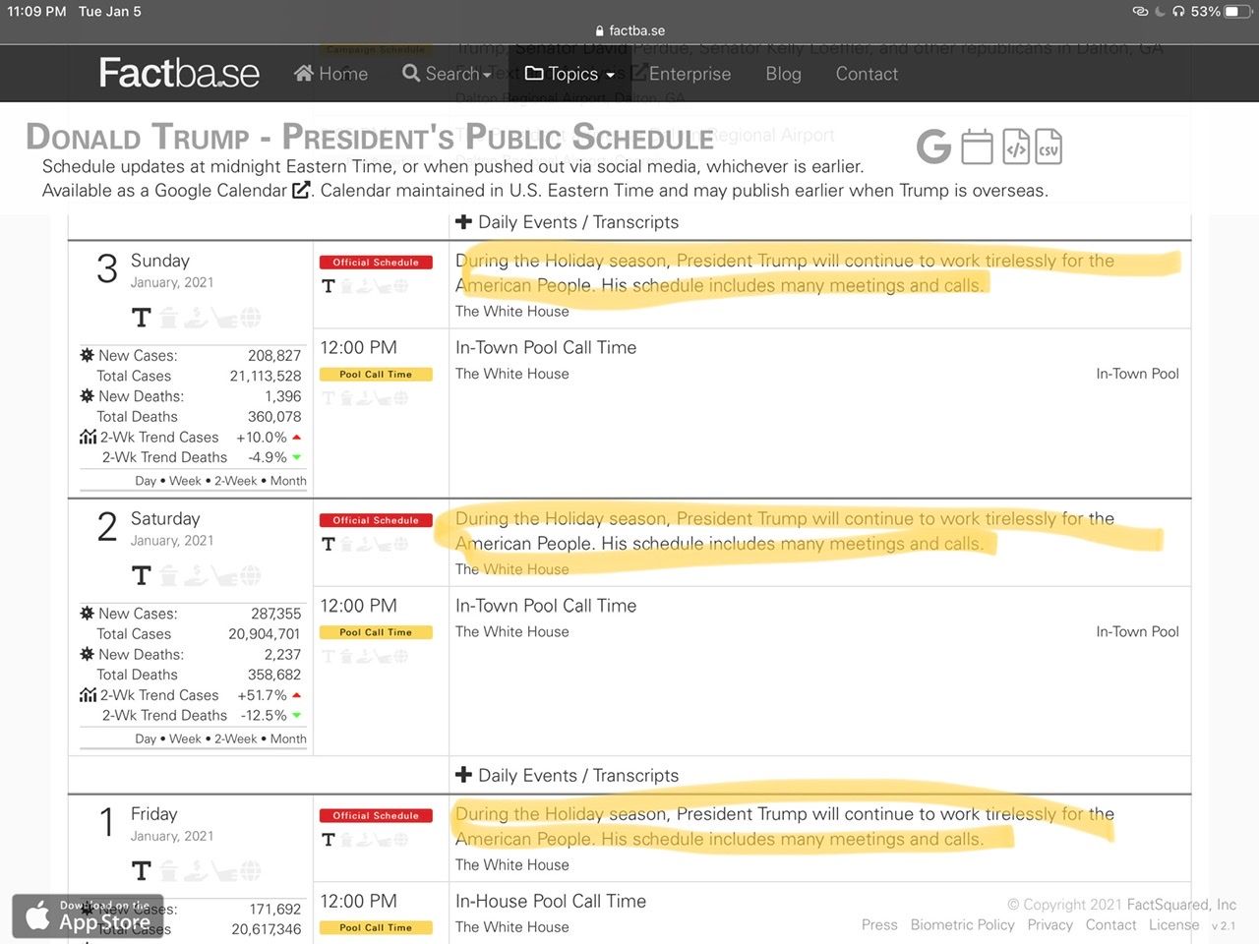Open the Google Calendar link

(221, 190)
